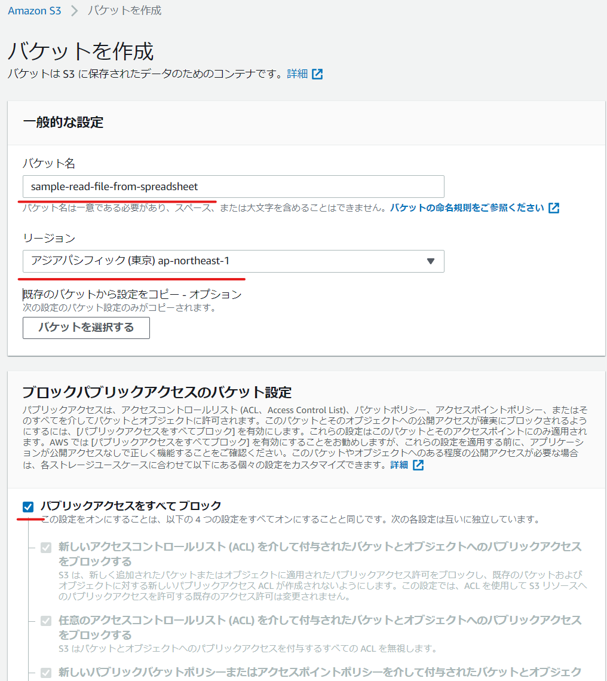Screen dimensions: 607x681
Task: Open Amazon S3 breadcrumb link
Action: pyautogui.click(x=34, y=10)
